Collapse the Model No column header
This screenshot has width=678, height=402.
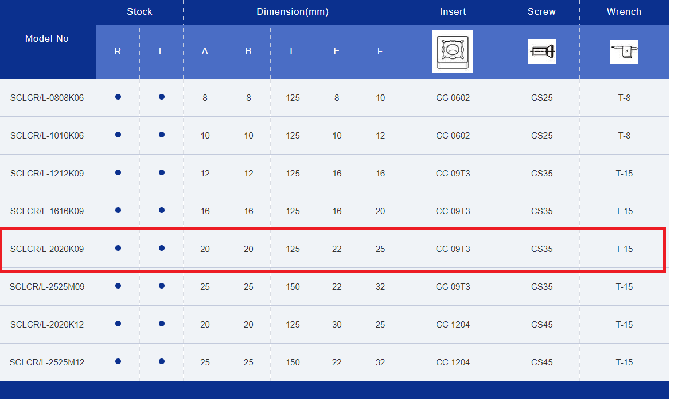(x=46, y=39)
